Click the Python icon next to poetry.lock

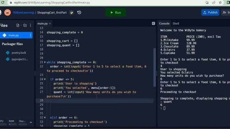coord(8,53)
